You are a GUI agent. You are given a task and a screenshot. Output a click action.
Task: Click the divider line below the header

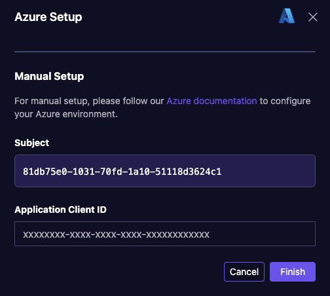tap(165, 52)
